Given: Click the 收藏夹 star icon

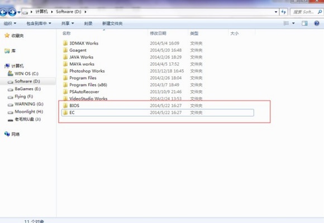Looking at the screenshot, I should pyautogui.click(x=7, y=36).
